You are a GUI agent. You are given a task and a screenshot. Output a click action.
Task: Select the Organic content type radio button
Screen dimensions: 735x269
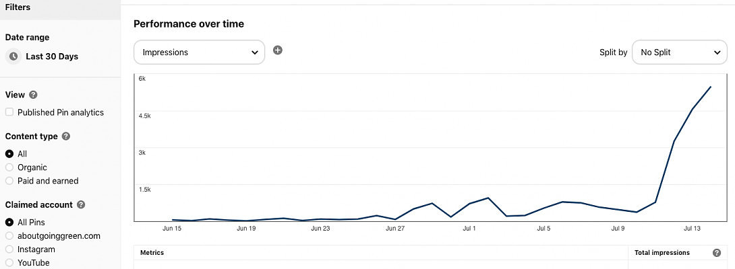tap(9, 167)
